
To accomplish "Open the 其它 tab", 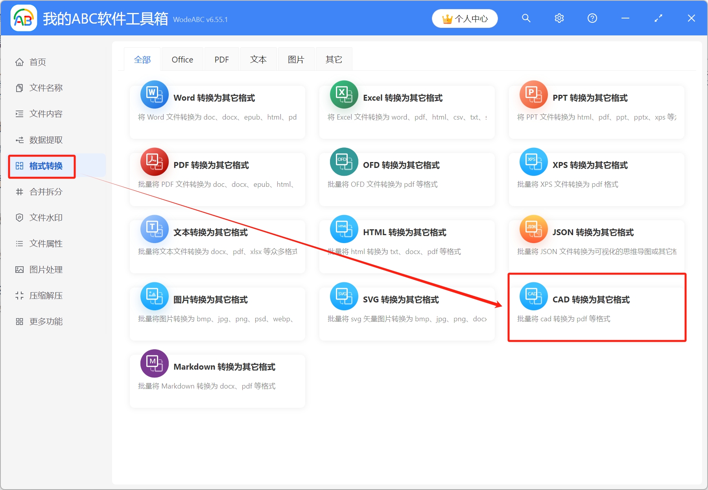I will point(333,59).
